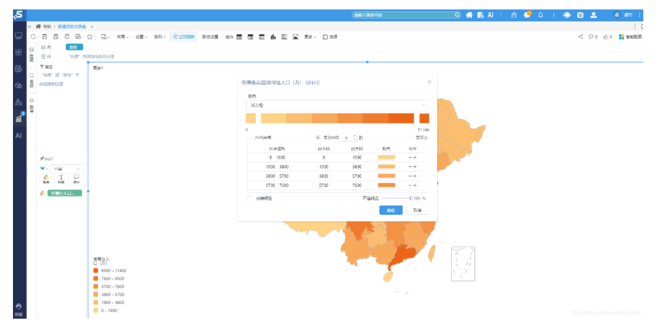Open the theme vertical tab in side panel
Viewport: 661px width, 334px height.
tap(32, 80)
